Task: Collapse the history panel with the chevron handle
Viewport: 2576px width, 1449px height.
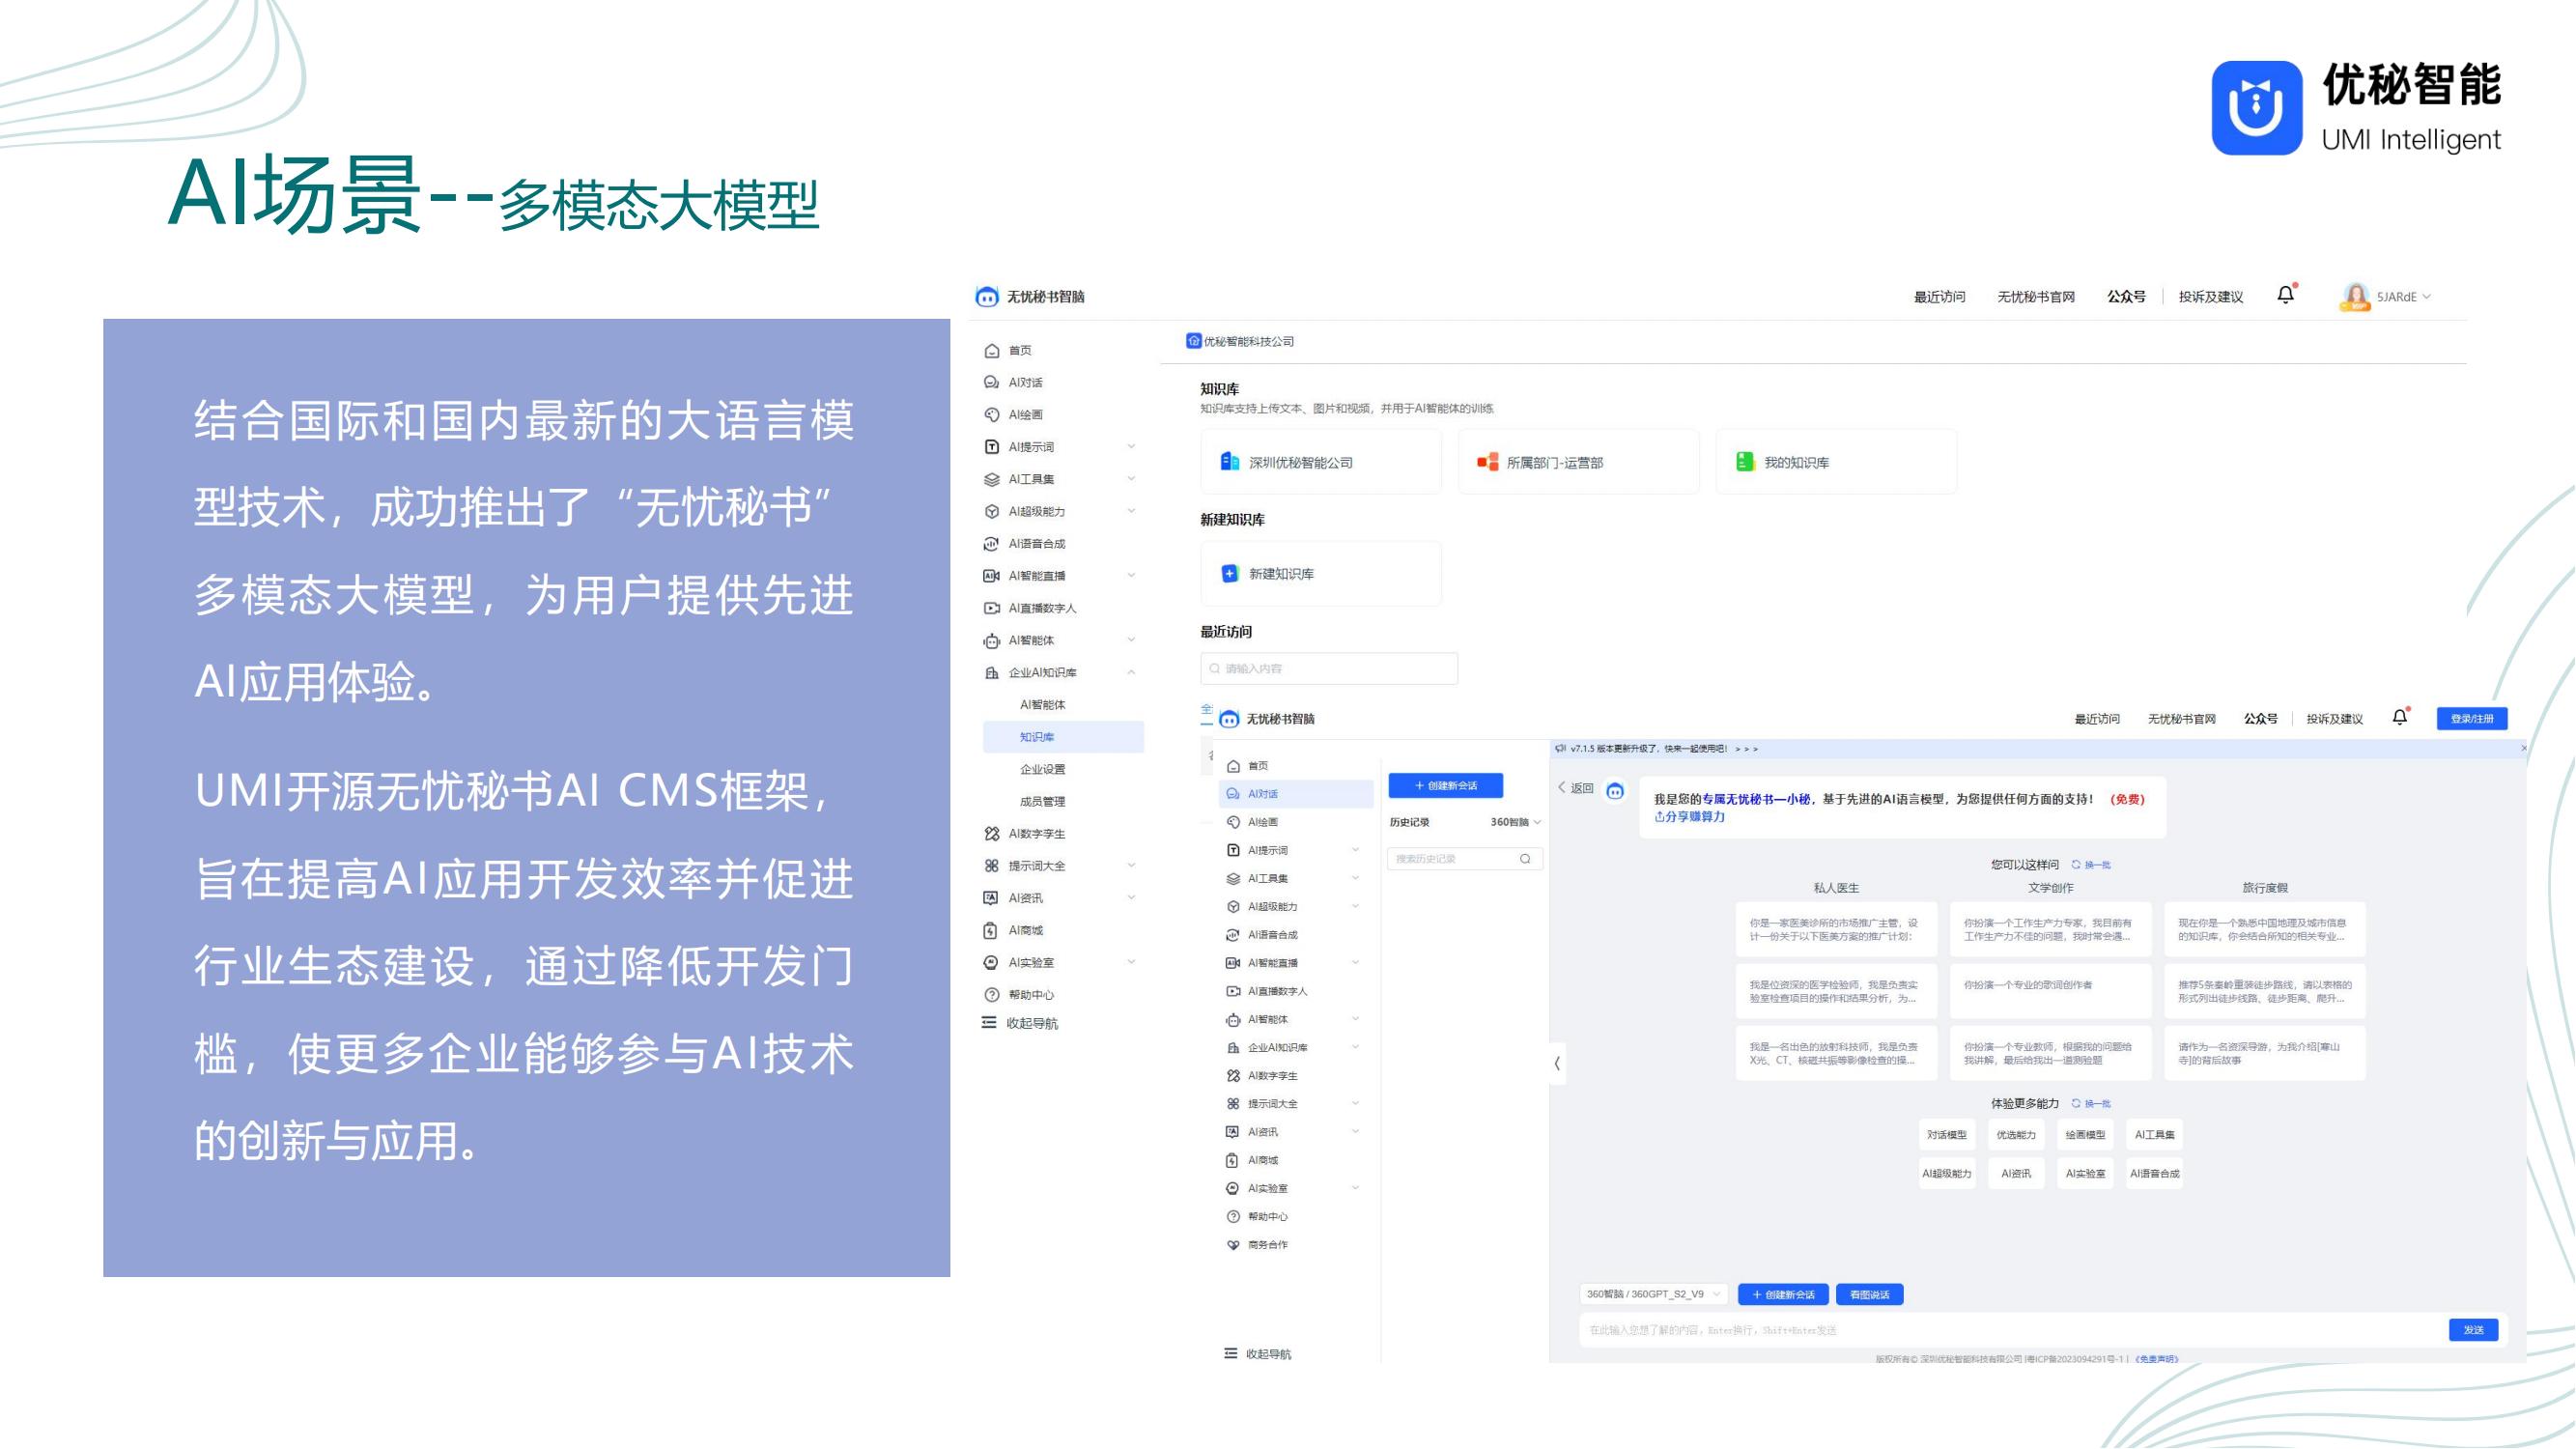Action: coord(1556,1063)
